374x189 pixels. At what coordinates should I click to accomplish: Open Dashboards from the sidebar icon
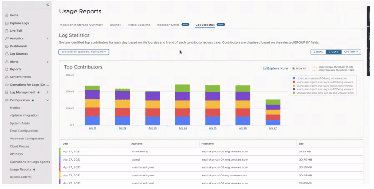point(7,46)
